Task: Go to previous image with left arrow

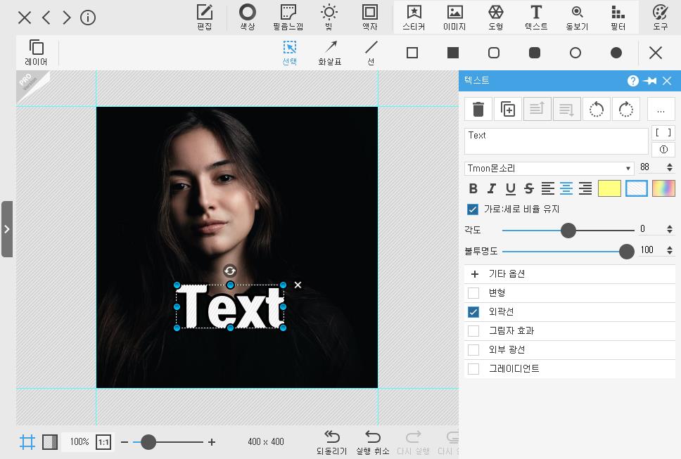Action: tap(46, 18)
